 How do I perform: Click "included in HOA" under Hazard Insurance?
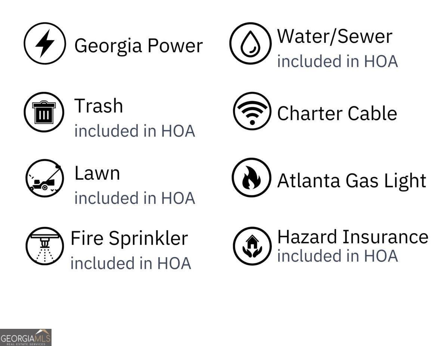click(337, 256)
